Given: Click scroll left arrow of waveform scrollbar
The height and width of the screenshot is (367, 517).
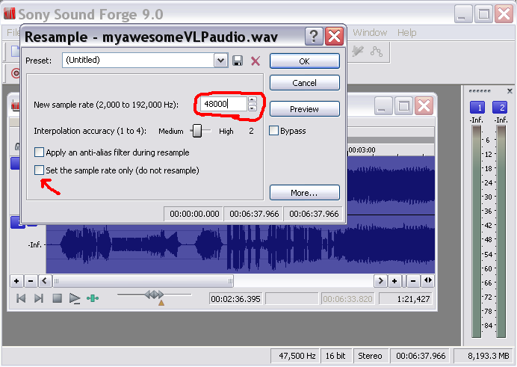Looking at the screenshot, I should pos(45,281).
